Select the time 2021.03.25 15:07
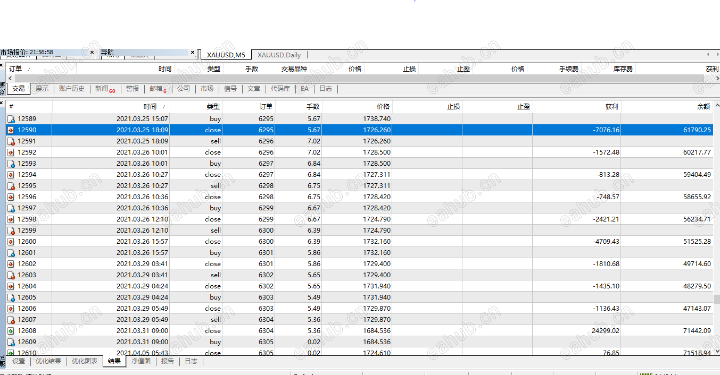Viewport: 720px width, 375px height. click(142, 119)
